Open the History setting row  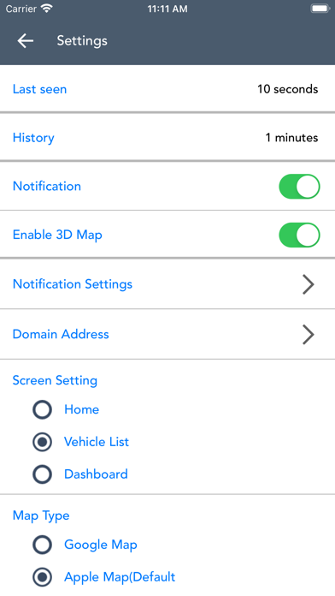(x=167, y=137)
